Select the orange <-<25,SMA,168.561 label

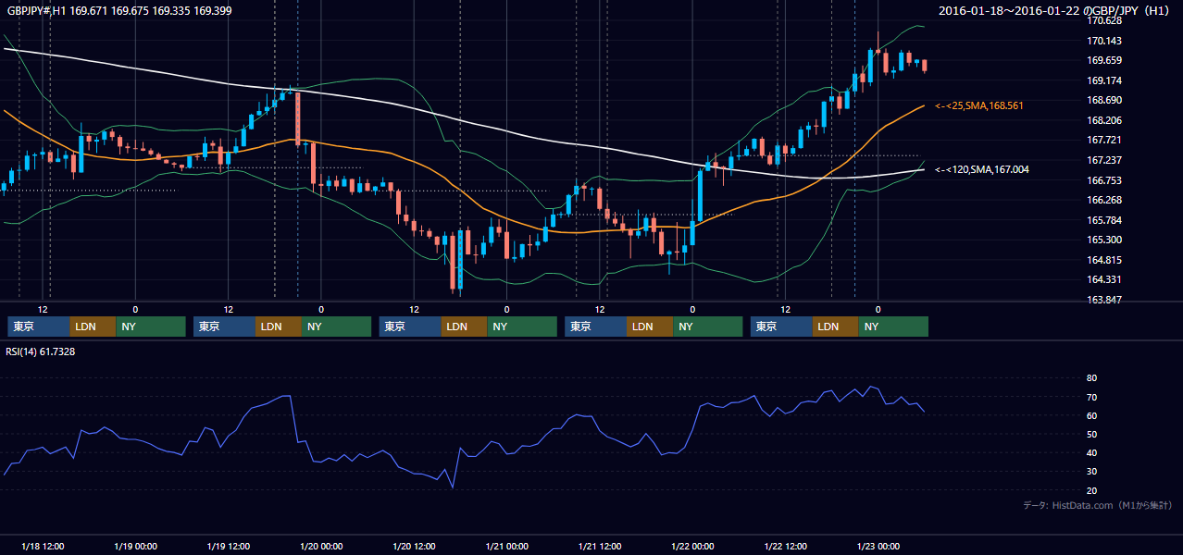979,105
